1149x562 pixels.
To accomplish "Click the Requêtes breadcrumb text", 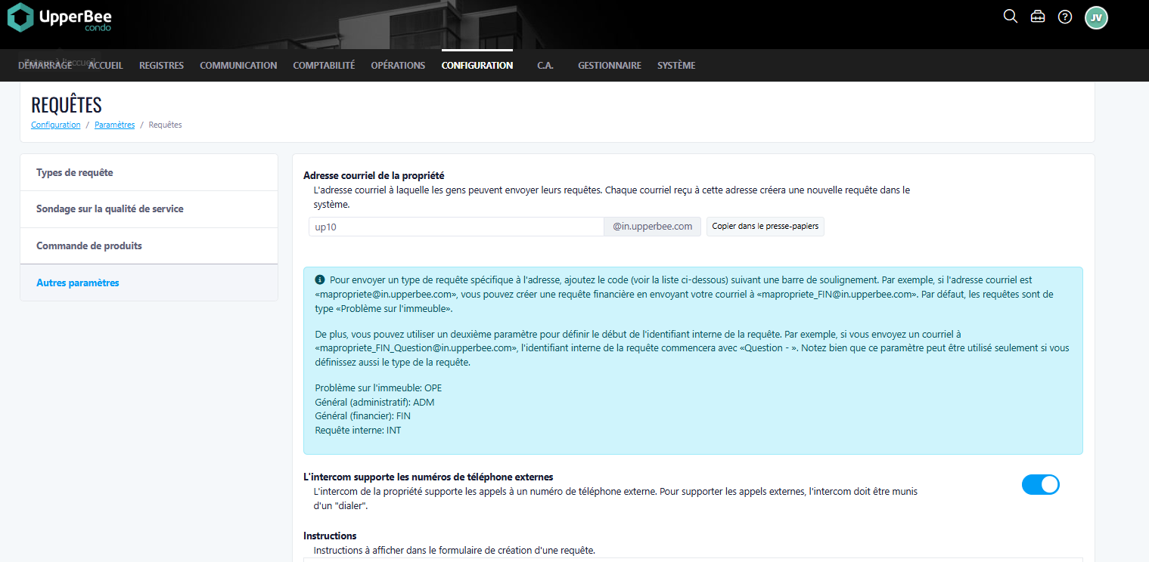I will pos(165,125).
